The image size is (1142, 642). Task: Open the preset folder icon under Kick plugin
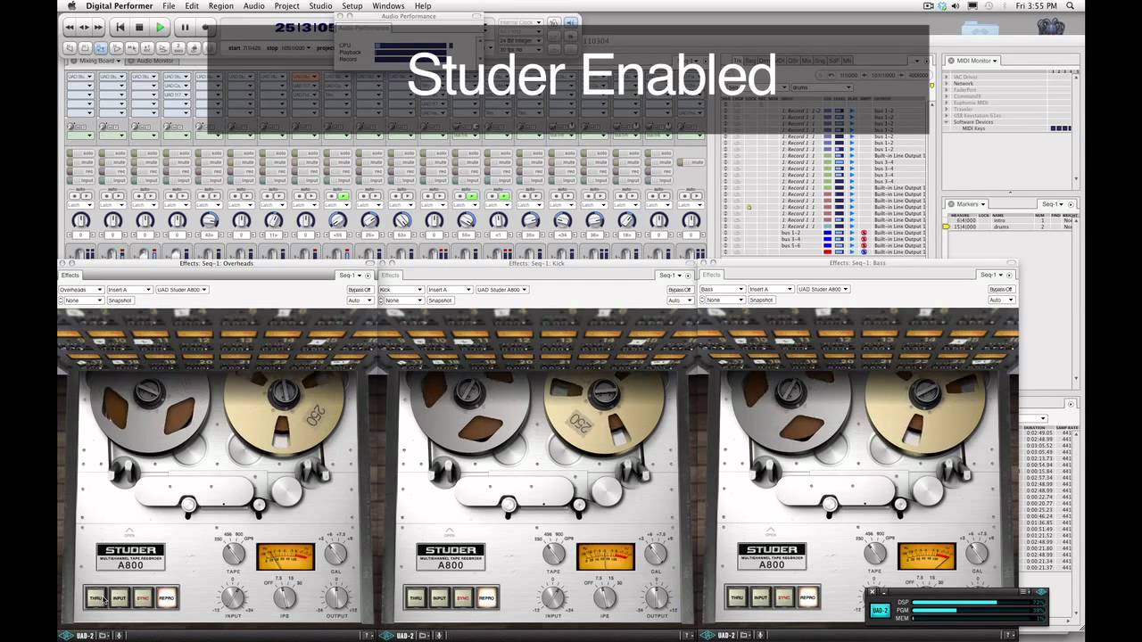click(x=424, y=636)
